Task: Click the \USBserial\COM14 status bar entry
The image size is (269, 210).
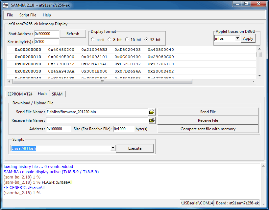Action: tap(197, 203)
